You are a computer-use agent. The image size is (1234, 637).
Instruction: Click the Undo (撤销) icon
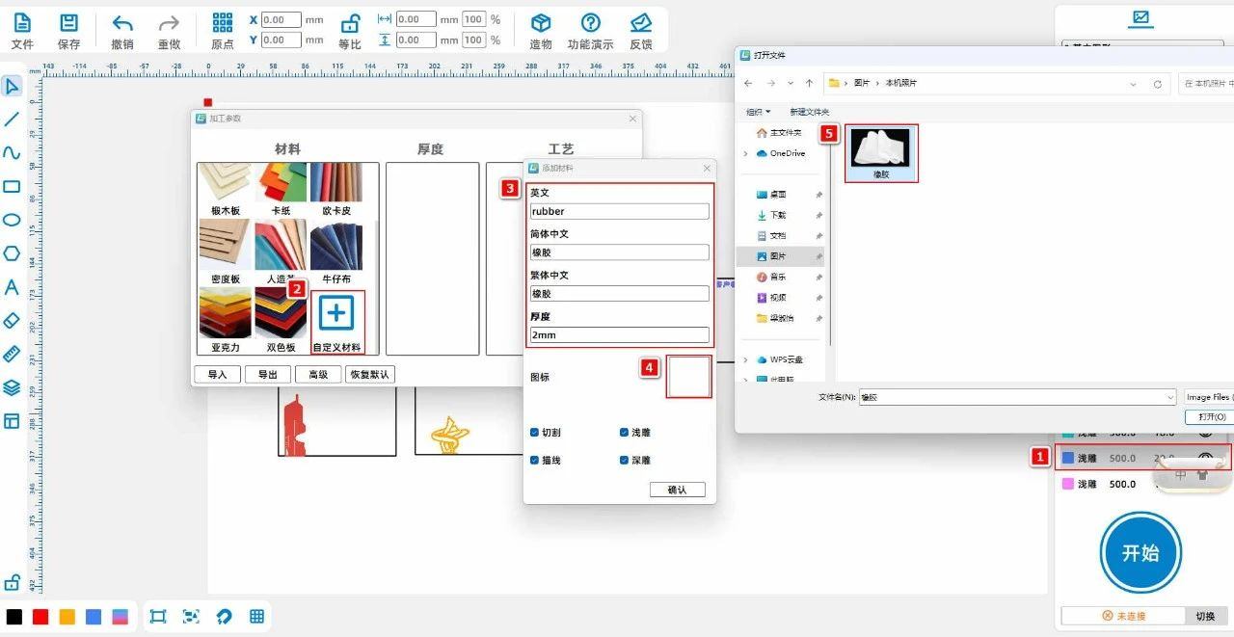click(122, 23)
